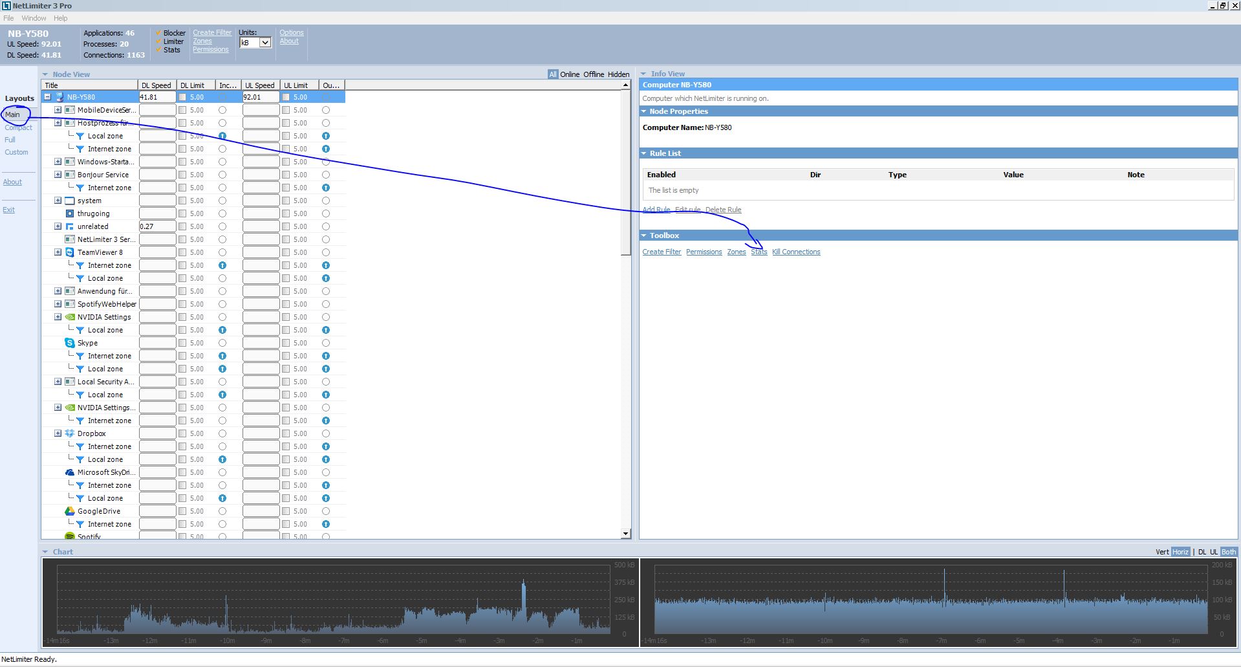Enable the DL Limit checkbox for NB-Y580
Screen dimensions: 1241x667
click(x=182, y=97)
